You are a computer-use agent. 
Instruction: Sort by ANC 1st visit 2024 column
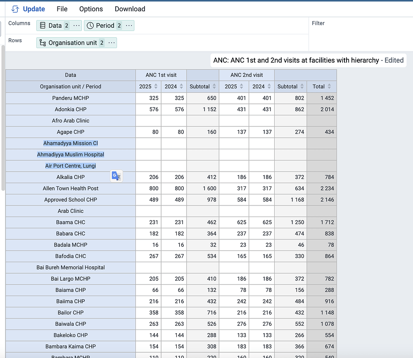point(181,86)
